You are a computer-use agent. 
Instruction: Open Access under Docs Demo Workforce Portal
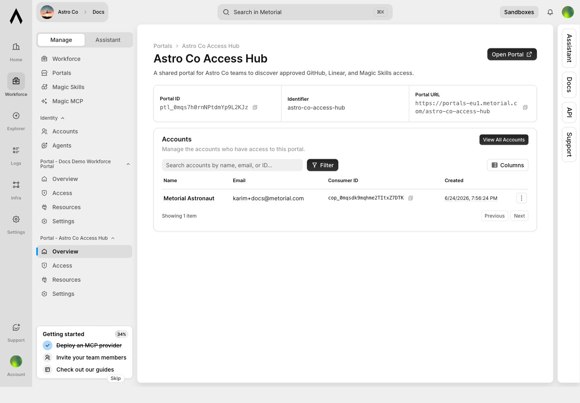(84, 193)
